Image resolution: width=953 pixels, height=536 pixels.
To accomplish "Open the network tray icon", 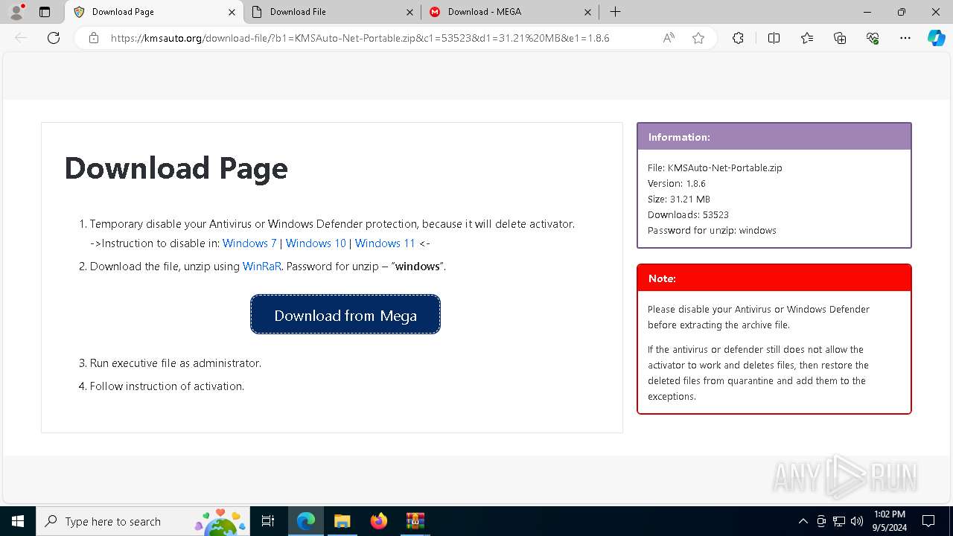I will coord(839,521).
